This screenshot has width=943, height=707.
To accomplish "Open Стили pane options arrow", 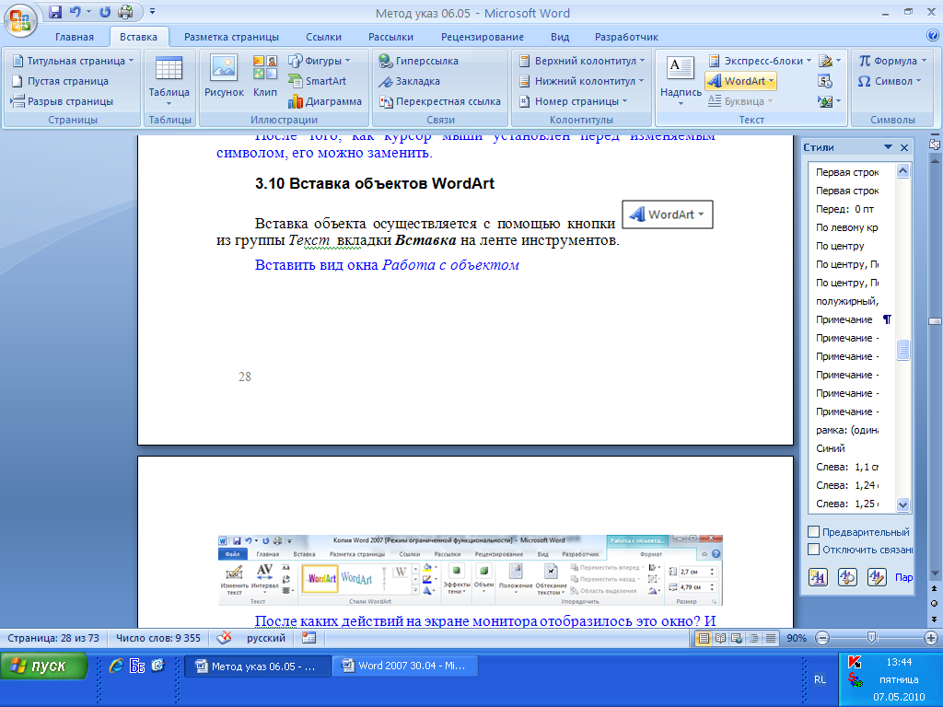I will click(x=888, y=147).
